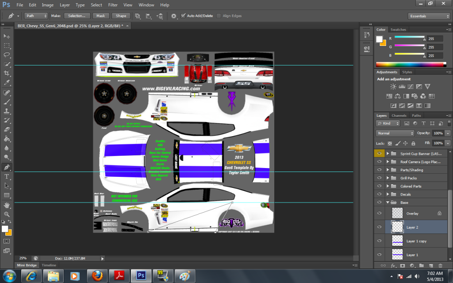Screen dimensions: 453x283
Task: Hide the Sprint Cup Banner group
Action: coord(379,153)
